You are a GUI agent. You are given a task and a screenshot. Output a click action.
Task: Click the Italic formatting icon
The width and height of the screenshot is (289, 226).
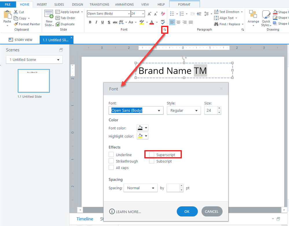96,22
